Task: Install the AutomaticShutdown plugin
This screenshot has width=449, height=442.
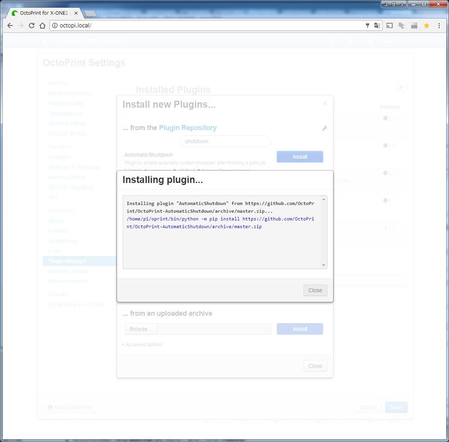Action: 300,157
